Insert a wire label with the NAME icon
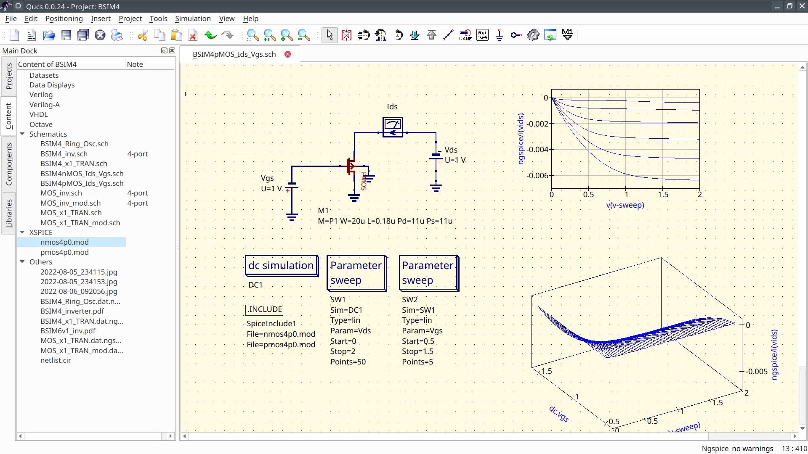This screenshot has width=808, height=454. 465,35
